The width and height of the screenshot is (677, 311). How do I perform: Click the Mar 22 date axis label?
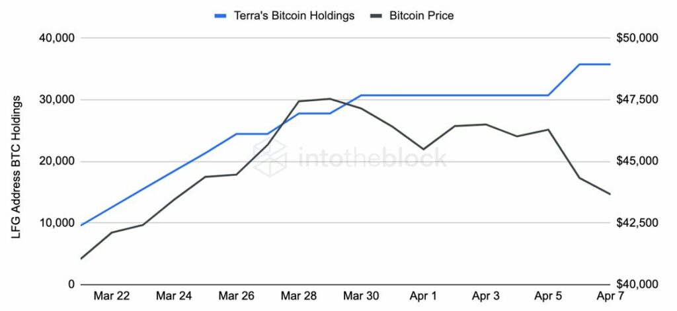coord(111,296)
